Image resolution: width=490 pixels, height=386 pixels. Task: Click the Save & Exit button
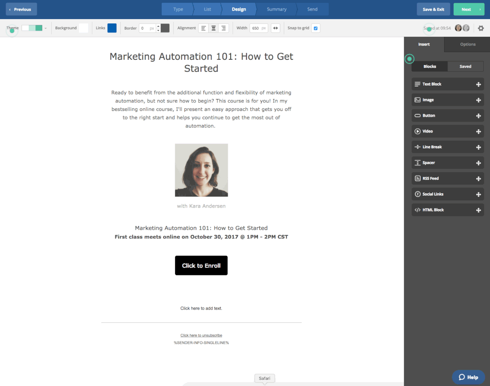[x=433, y=9]
